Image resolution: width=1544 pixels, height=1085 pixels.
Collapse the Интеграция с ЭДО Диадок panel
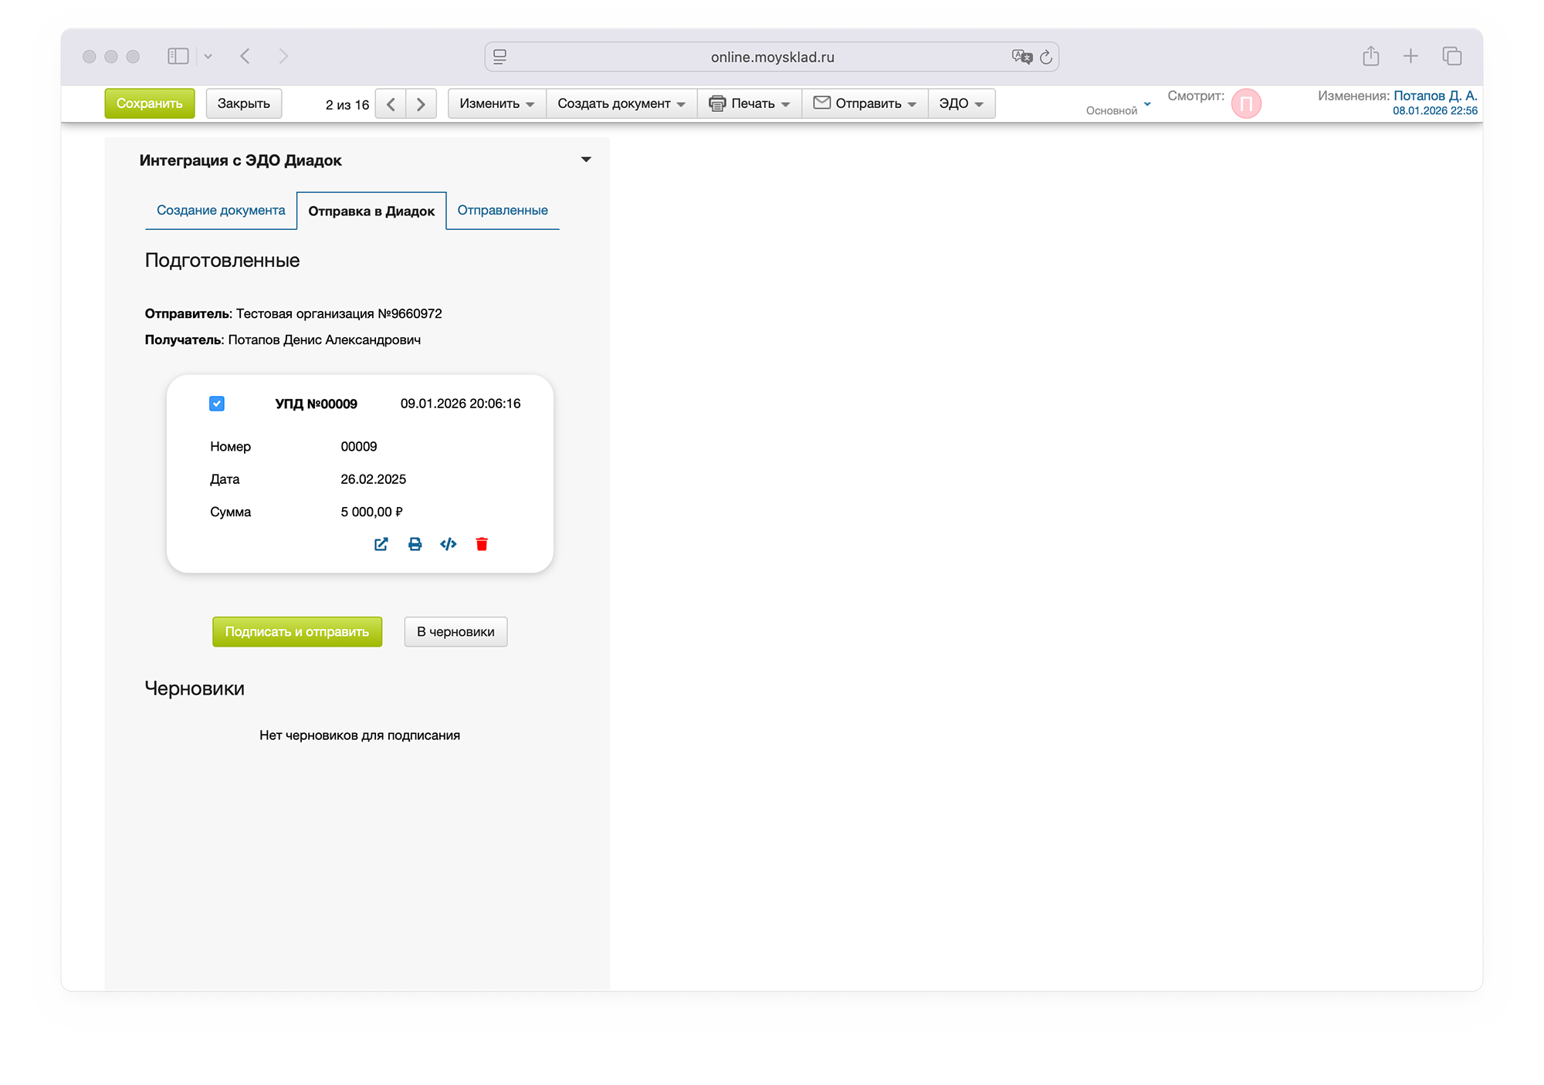click(x=586, y=160)
